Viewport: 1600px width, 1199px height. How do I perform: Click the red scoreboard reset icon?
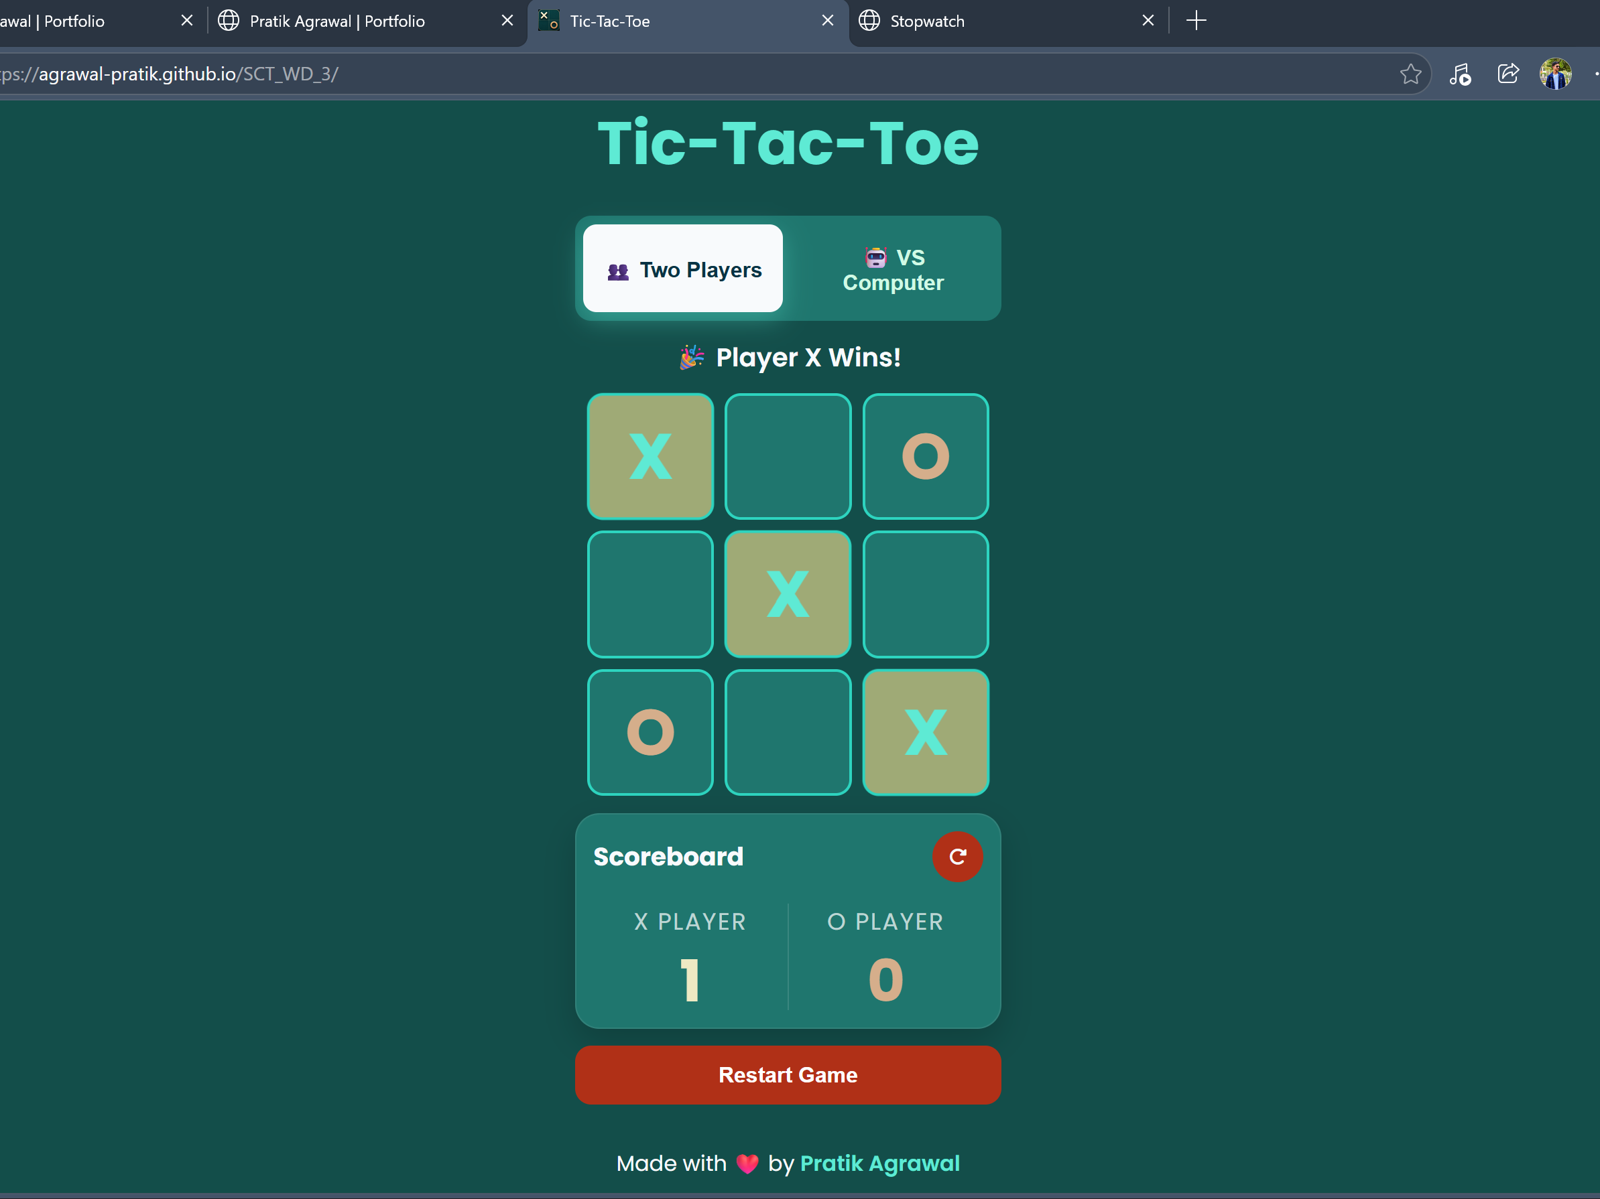(957, 857)
